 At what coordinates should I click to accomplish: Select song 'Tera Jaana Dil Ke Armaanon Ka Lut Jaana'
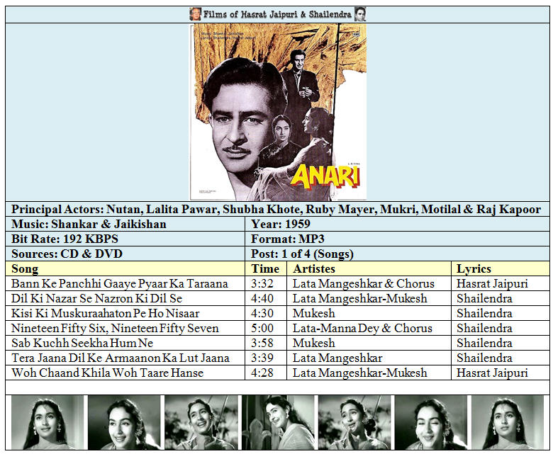121,358
